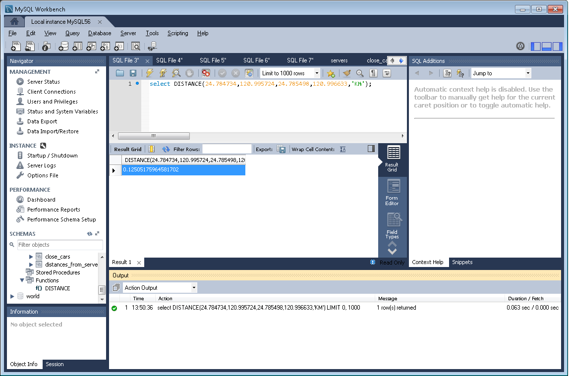
Task: Reconnect to DBMS using the toolbar icon
Action: 152,47
